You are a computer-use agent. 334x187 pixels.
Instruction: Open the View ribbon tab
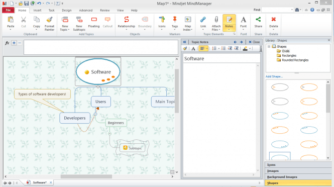click(x=120, y=10)
